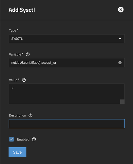Click the Add Sysctl heading

[22, 10]
